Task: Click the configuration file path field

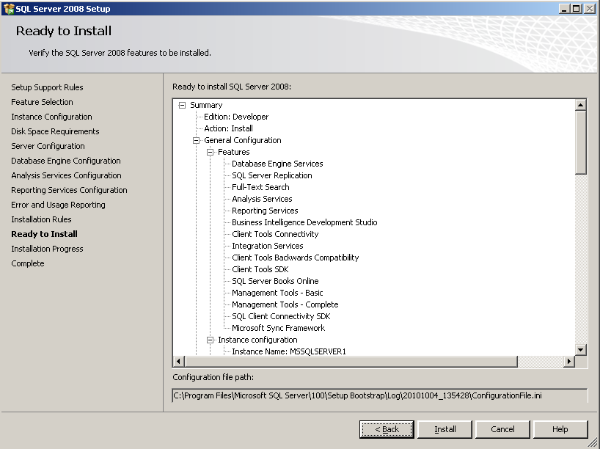Action: click(x=380, y=395)
